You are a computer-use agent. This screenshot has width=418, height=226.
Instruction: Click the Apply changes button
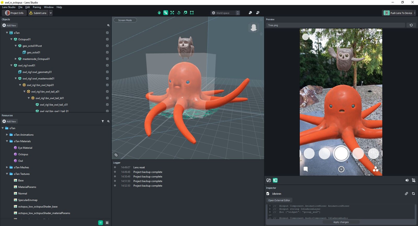(341, 222)
